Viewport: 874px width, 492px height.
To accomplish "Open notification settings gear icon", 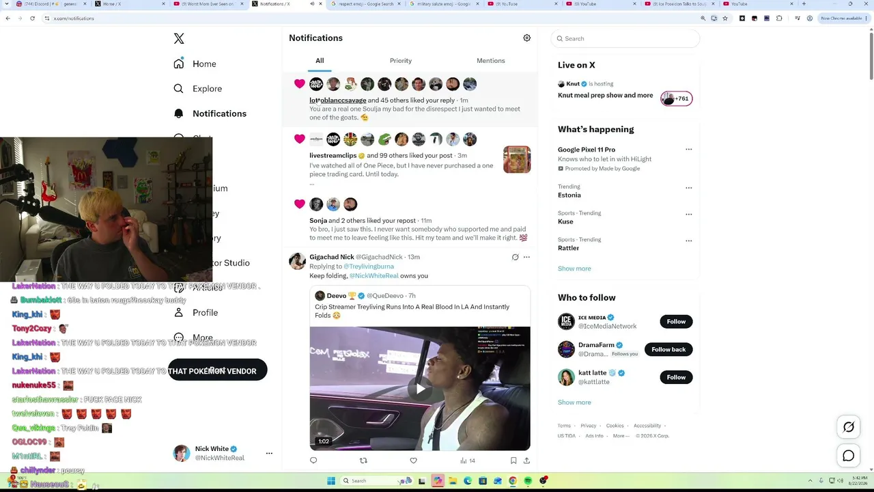I will pos(526,38).
